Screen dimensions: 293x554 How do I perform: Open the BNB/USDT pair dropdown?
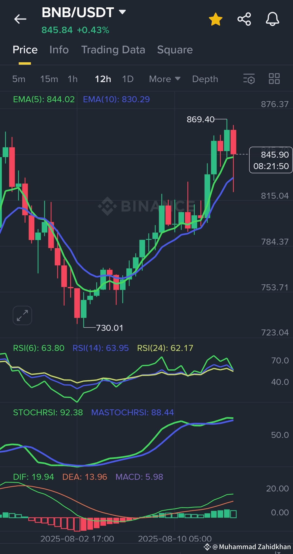(122, 12)
